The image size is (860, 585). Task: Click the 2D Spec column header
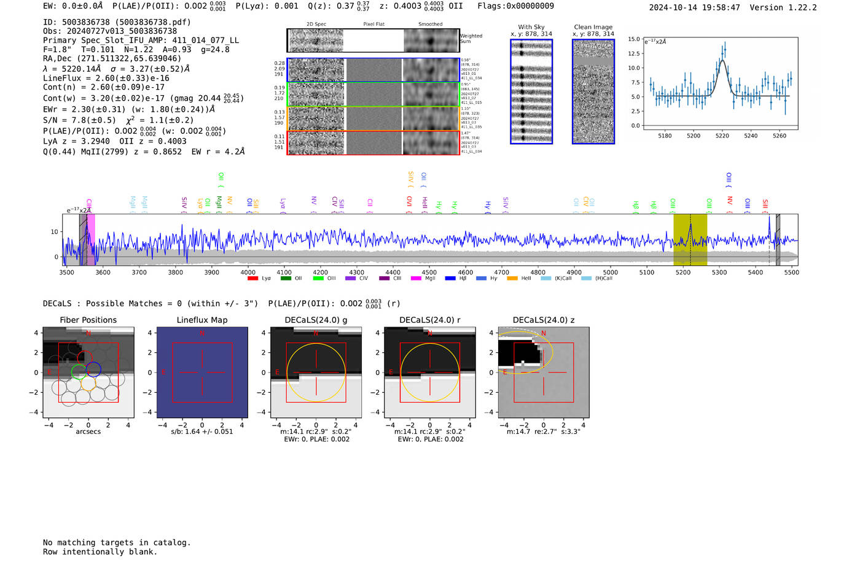click(x=316, y=25)
